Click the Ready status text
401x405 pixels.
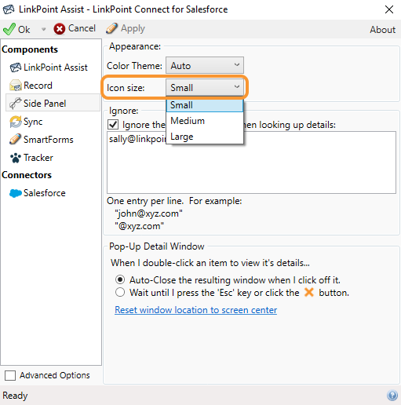pos(15,396)
